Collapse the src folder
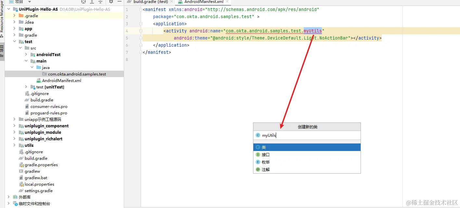 20,48
